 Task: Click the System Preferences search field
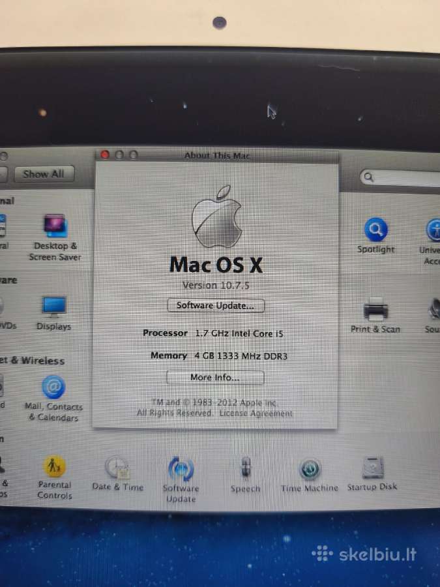[x=400, y=177]
